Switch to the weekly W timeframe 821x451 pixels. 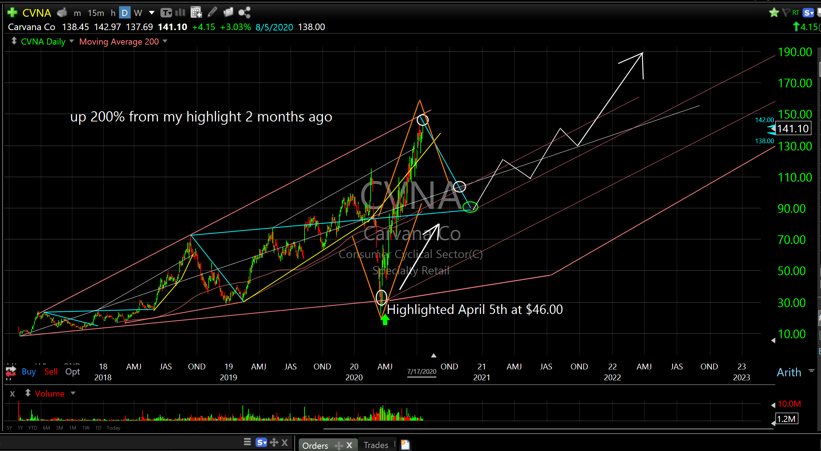138,13
